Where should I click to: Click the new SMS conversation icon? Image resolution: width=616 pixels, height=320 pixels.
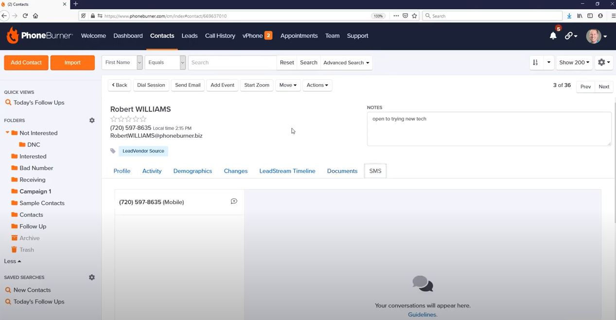coord(234,201)
